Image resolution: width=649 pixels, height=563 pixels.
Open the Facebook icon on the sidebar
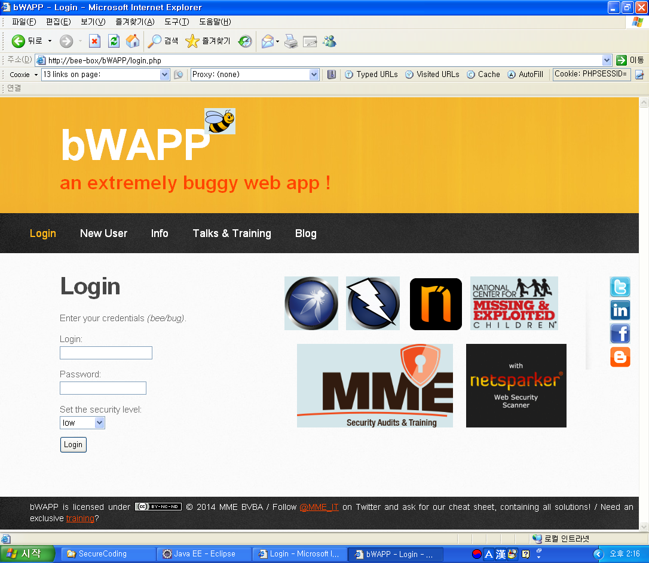[x=620, y=333]
